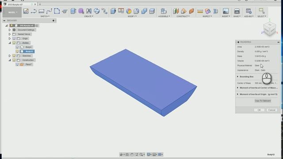This screenshot has height=159, width=283.
Task: Toggle visibility bulb of Bodies folder
Action: pyautogui.click(x=14, y=43)
